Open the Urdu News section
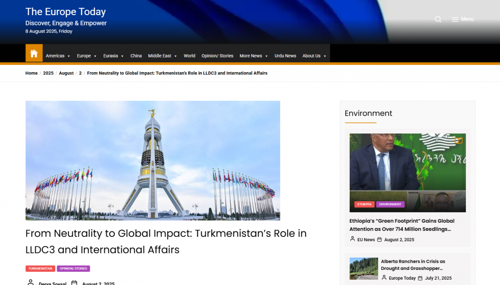The image size is (500, 285). pos(285,56)
